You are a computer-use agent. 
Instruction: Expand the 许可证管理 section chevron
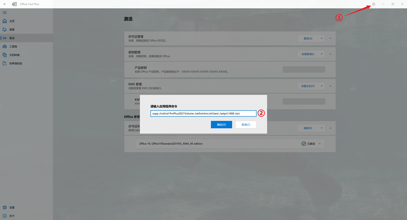tap(330, 38)
